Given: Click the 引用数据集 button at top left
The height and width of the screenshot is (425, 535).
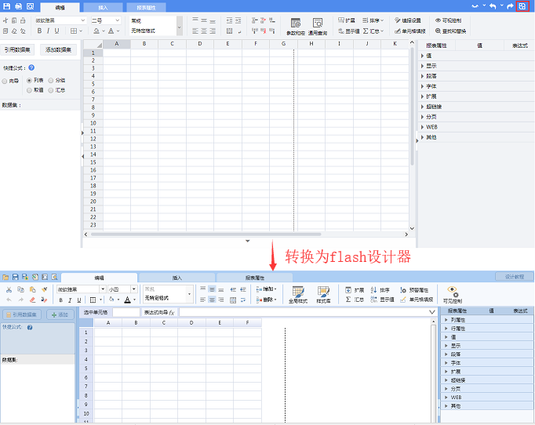Looking at the screenshot, I should [18, 49].
